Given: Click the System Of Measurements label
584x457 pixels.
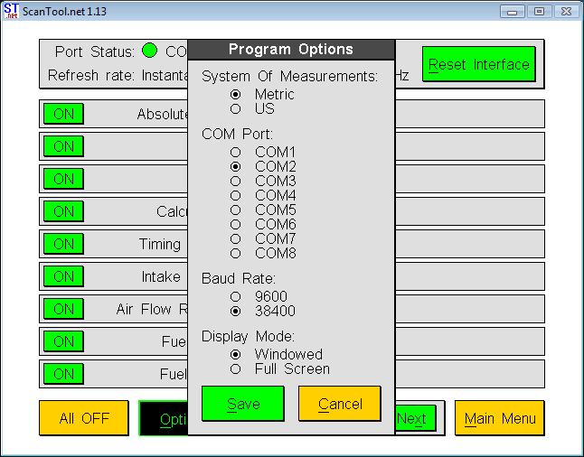Looking at the screenshot, I should coord(290,76).
